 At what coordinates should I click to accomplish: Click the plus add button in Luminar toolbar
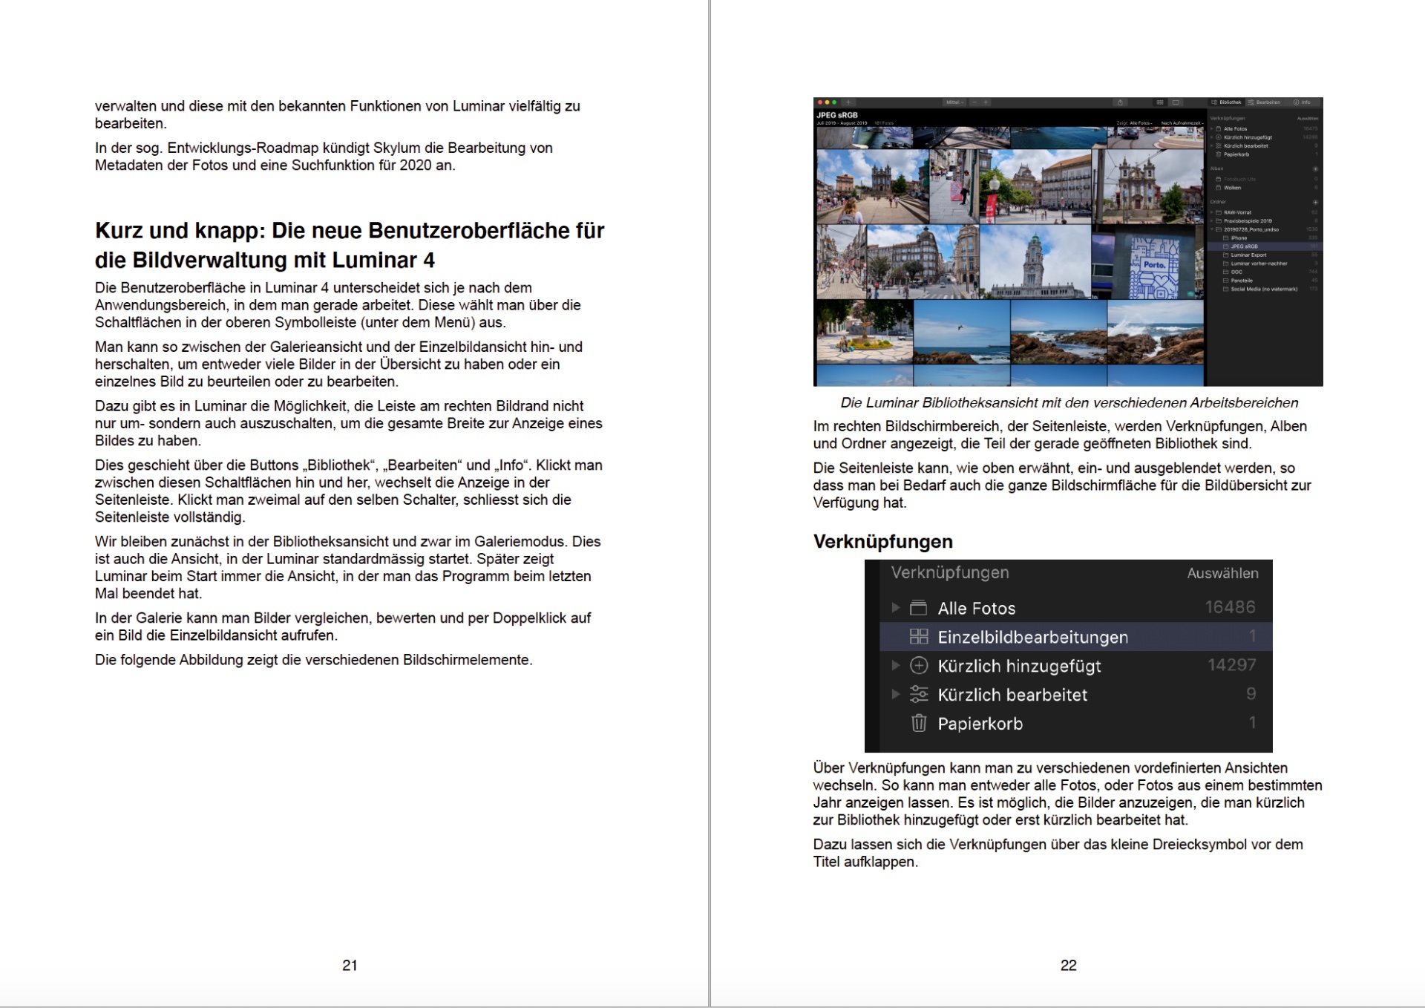[848, 102]
